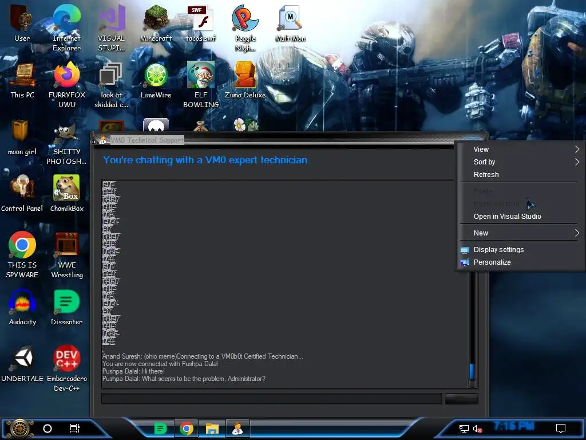This screenshot has width=586, height=440.
Task: Expand the View submenu
Action: [x=520, y=150]
